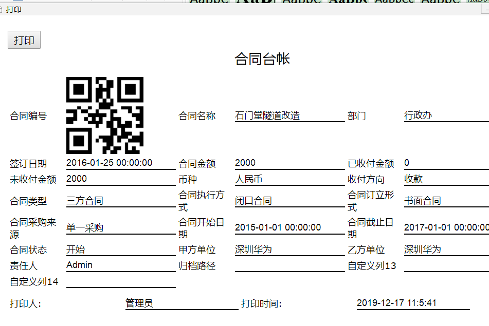Screen dimensions: 489x326
Task: Select the 合同台帐 page heading
Action: (x=262, y=59)
